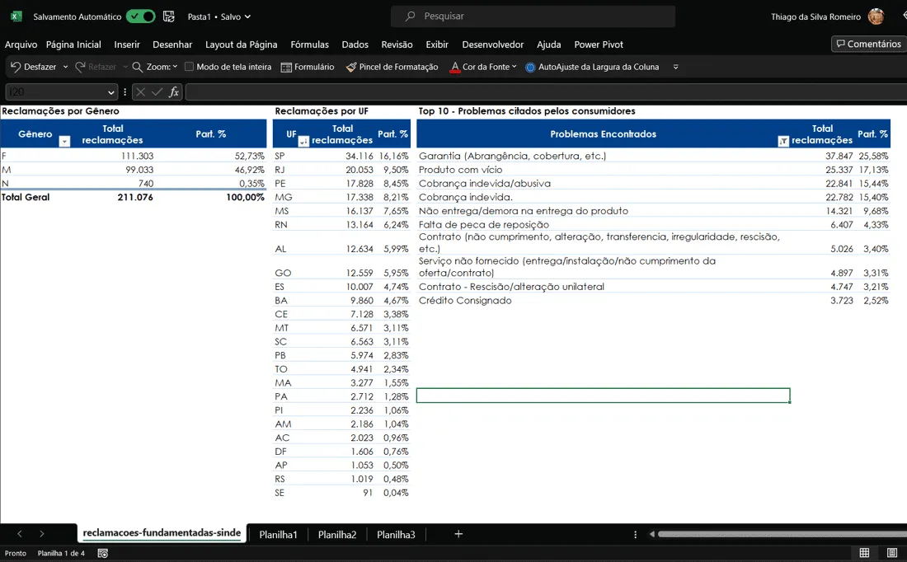Open the Gênero column filter dropdown
The image size is (907, 562).
pyautogui.click(x=65, y=141)
